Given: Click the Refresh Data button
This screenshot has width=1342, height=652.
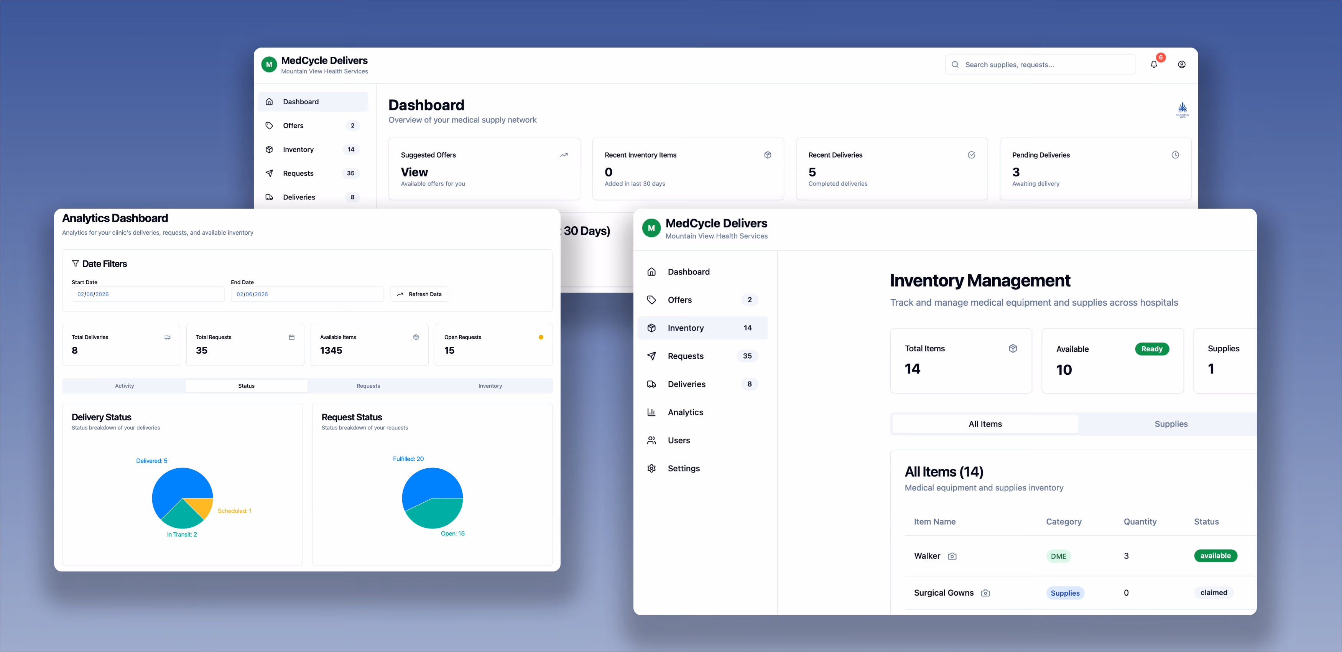Looking at the screenshot, I should pos(419,294).
